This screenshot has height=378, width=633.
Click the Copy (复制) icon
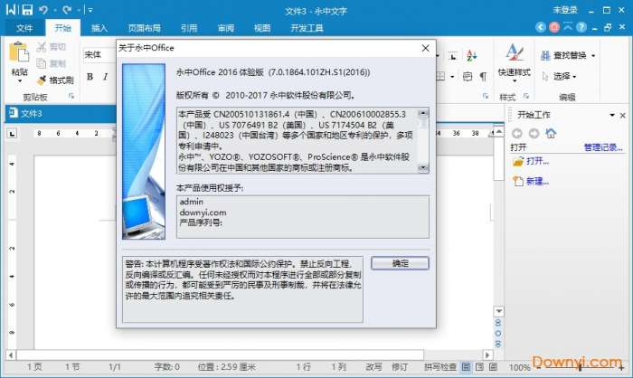42,63
